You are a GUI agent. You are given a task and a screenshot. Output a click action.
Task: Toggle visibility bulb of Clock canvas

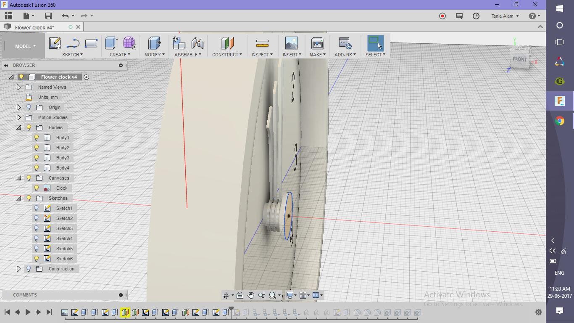[x=37, y=188]
